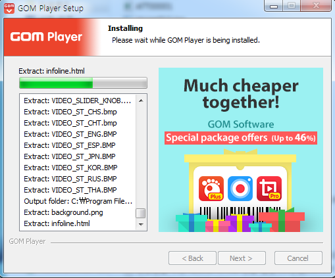Click the green installation progress bar
The width and height of the screenshot is (335, 278).
(x=83, y=83)
